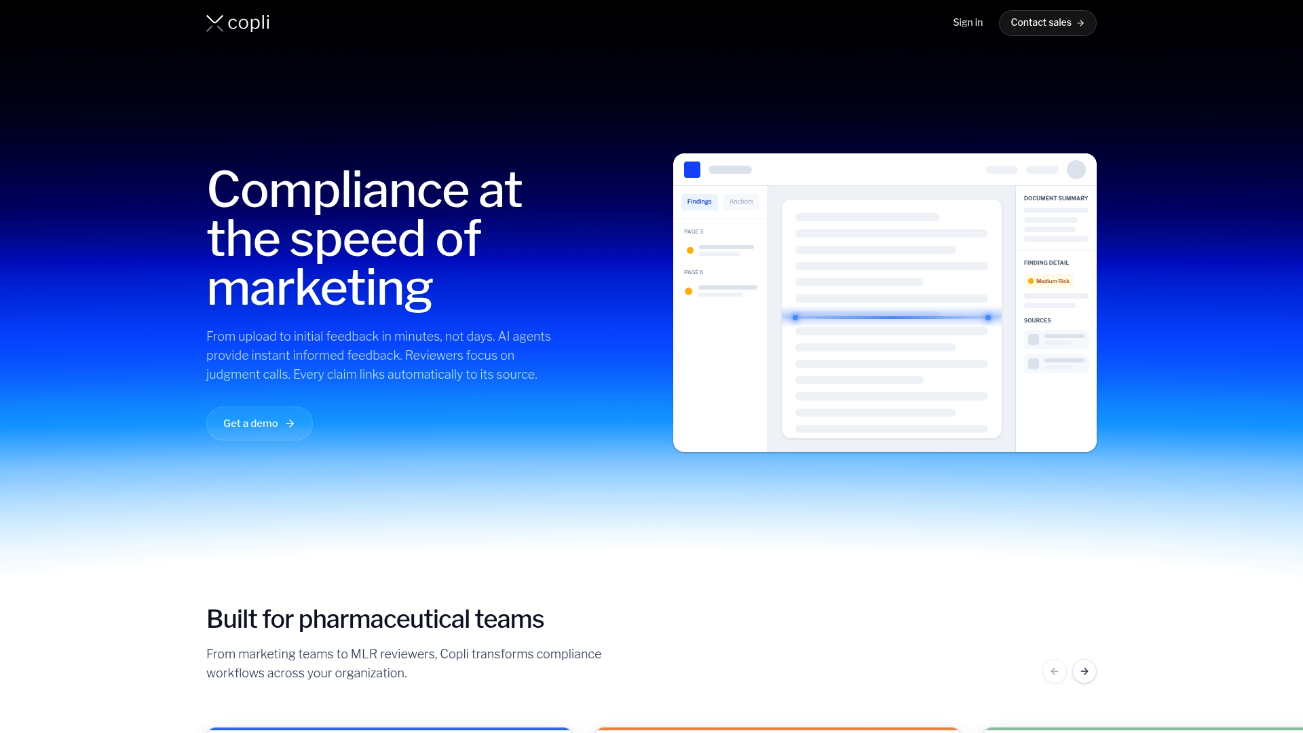Click the blue square app icon in mockup
This screenshot has width=1303, height=733.
click(692, 170)
